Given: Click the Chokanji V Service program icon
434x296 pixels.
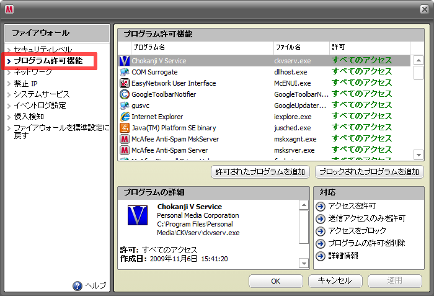Looking at the screenshot, I should tap(125, 61).
